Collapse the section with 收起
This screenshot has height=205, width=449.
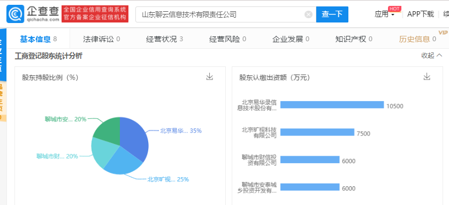coord(432,56)
